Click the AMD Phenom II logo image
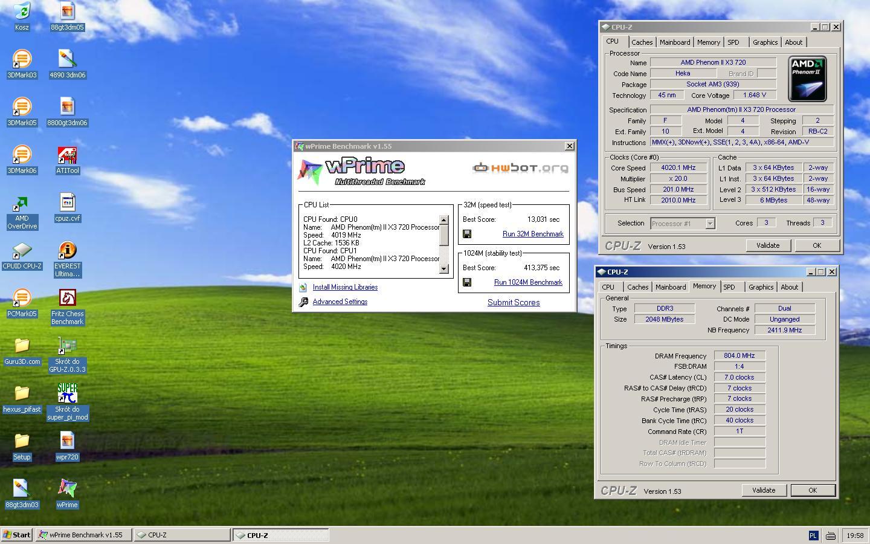This screenshot has width=870, height=544. point(807,79)
